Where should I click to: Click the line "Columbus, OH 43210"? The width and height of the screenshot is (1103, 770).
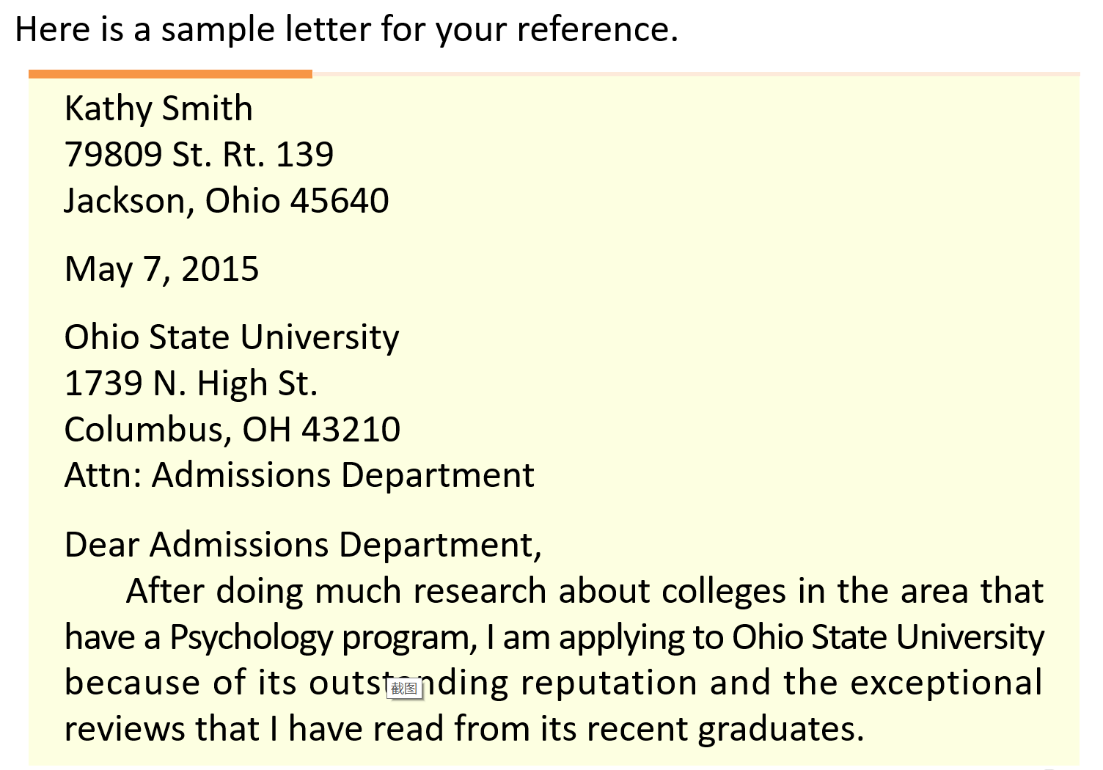pos(232,430)
